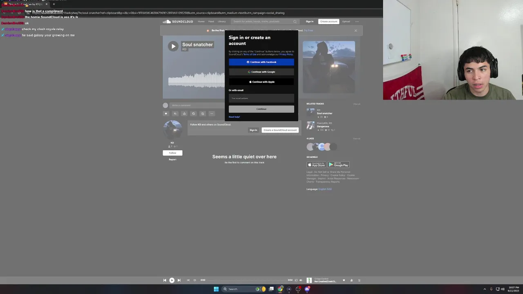Viewport: 523px width, 294px height.
Task: Open the next-up queue icon in player
Action: pos(359,280)
